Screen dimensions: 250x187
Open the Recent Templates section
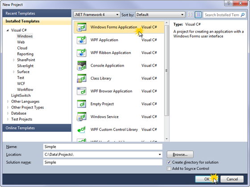[x=37, y=13]
